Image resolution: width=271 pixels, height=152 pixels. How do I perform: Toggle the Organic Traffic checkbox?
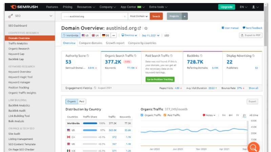pyautogui.click(x=142, y=115)
